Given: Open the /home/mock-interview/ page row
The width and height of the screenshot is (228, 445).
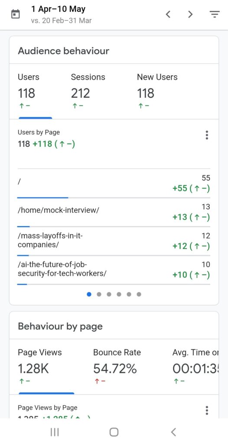Looking at the screenshot, I should [114, 213].
